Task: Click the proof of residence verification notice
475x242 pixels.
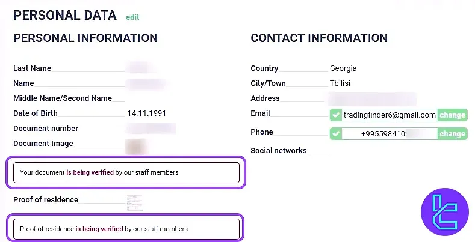Action: pyautogui.click(x=126, y=229)
